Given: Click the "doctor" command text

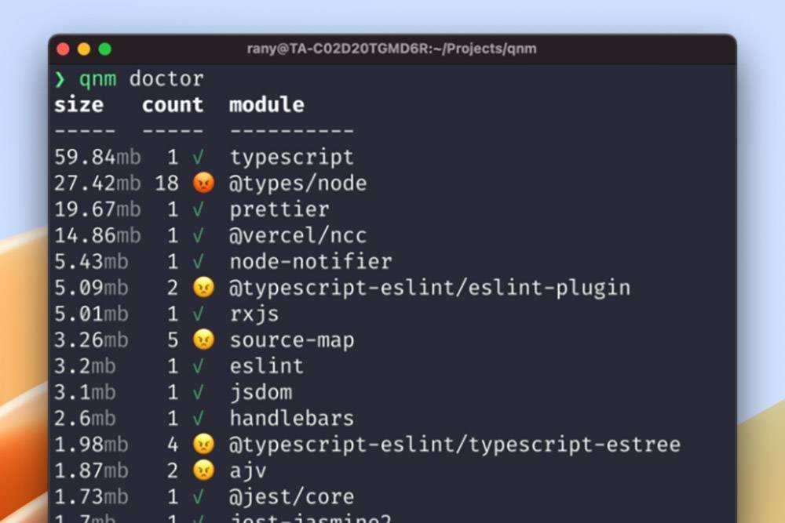Looking at the screenshot, I should [166, 79].
